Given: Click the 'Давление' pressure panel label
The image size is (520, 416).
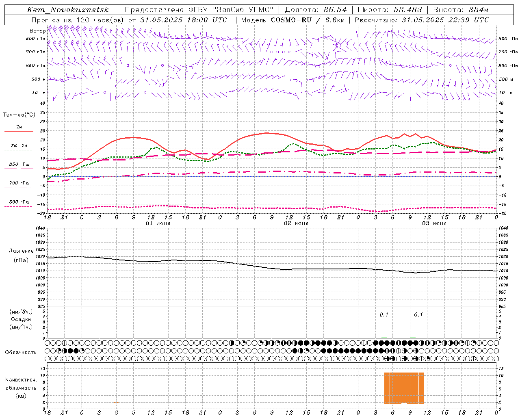Looking at the screenshot, I should point(21,251).
